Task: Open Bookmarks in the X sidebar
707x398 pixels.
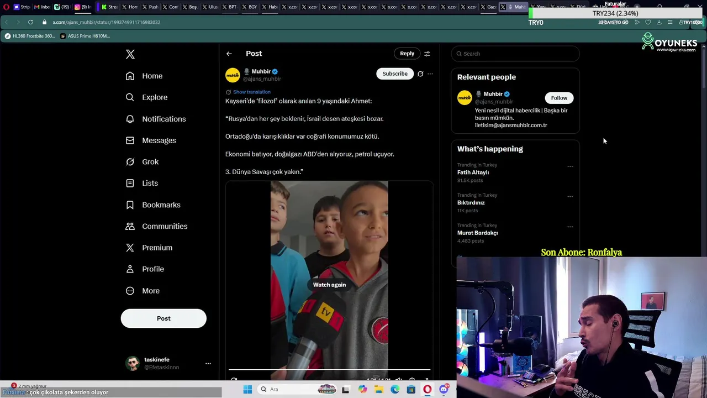Action: (x=153, y=205)
